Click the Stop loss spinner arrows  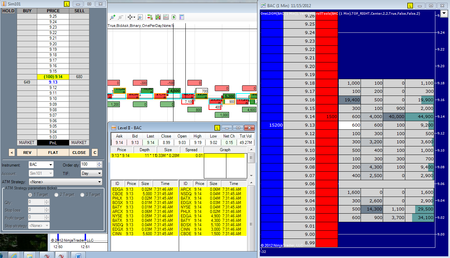(x=47, y=210)
